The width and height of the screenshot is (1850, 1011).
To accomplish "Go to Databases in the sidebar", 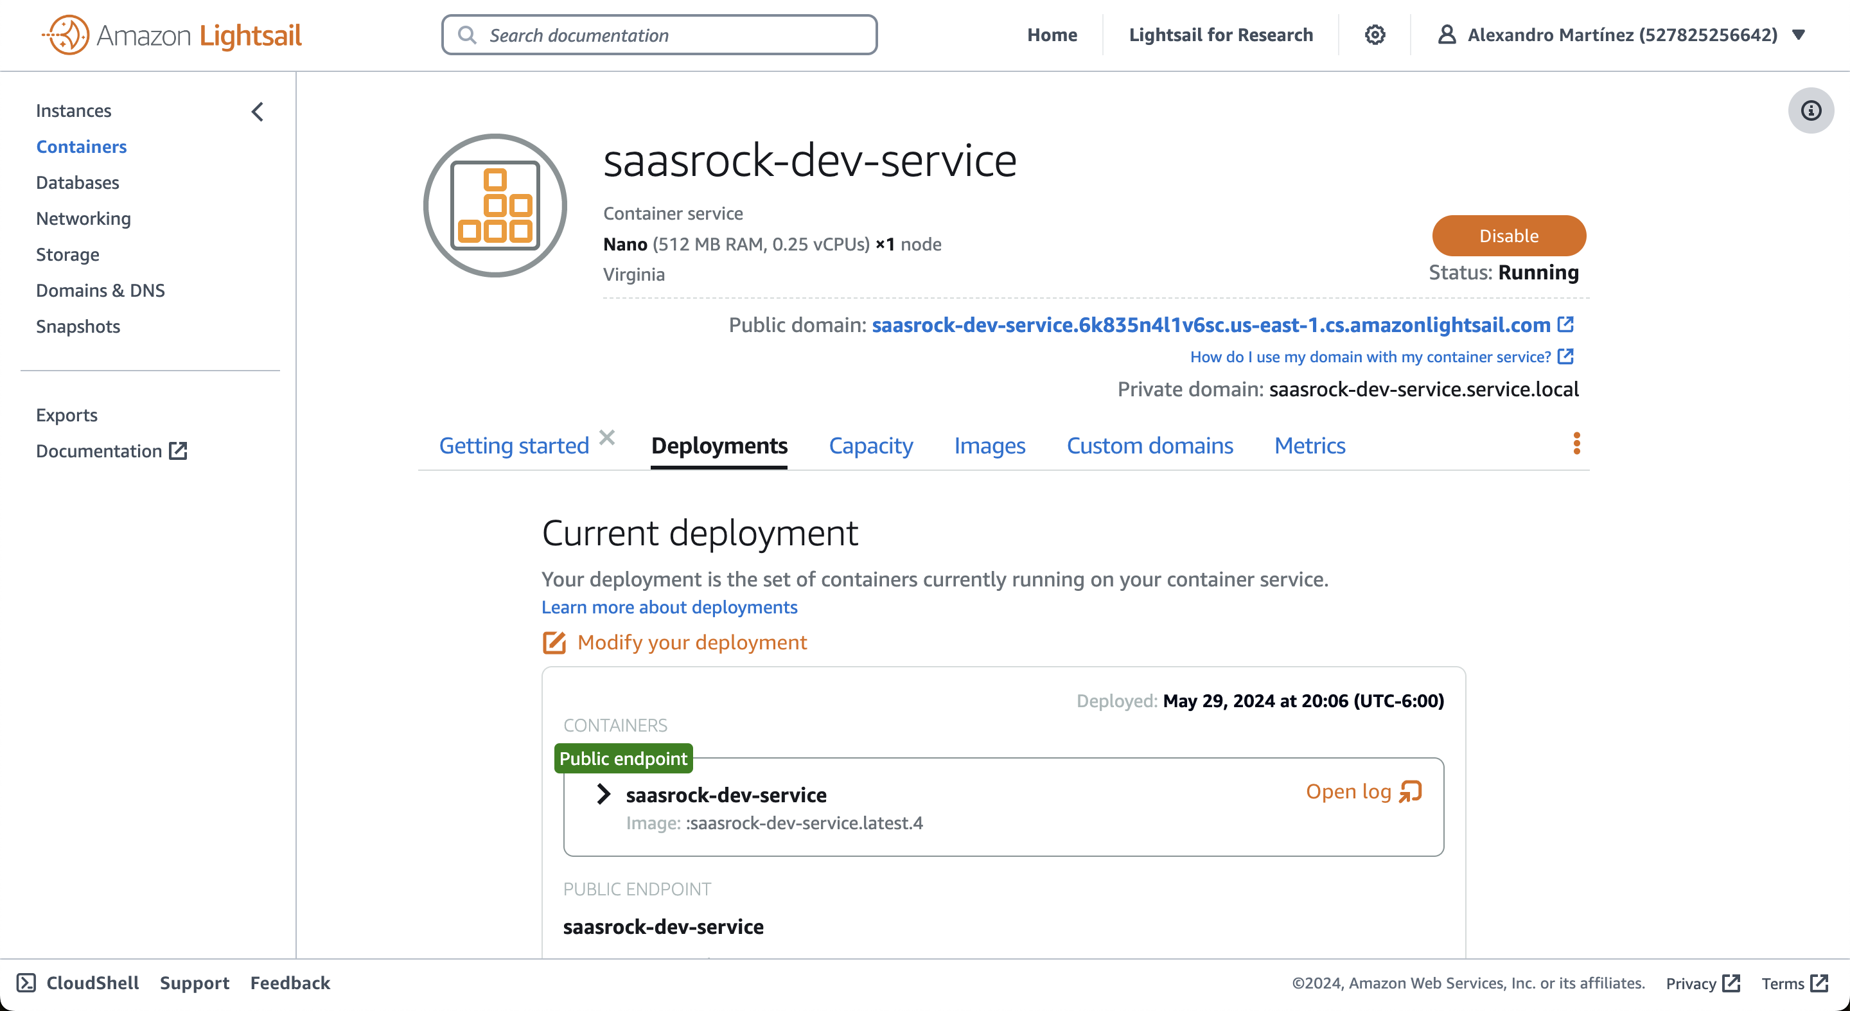I will click(x=78, y=182).
